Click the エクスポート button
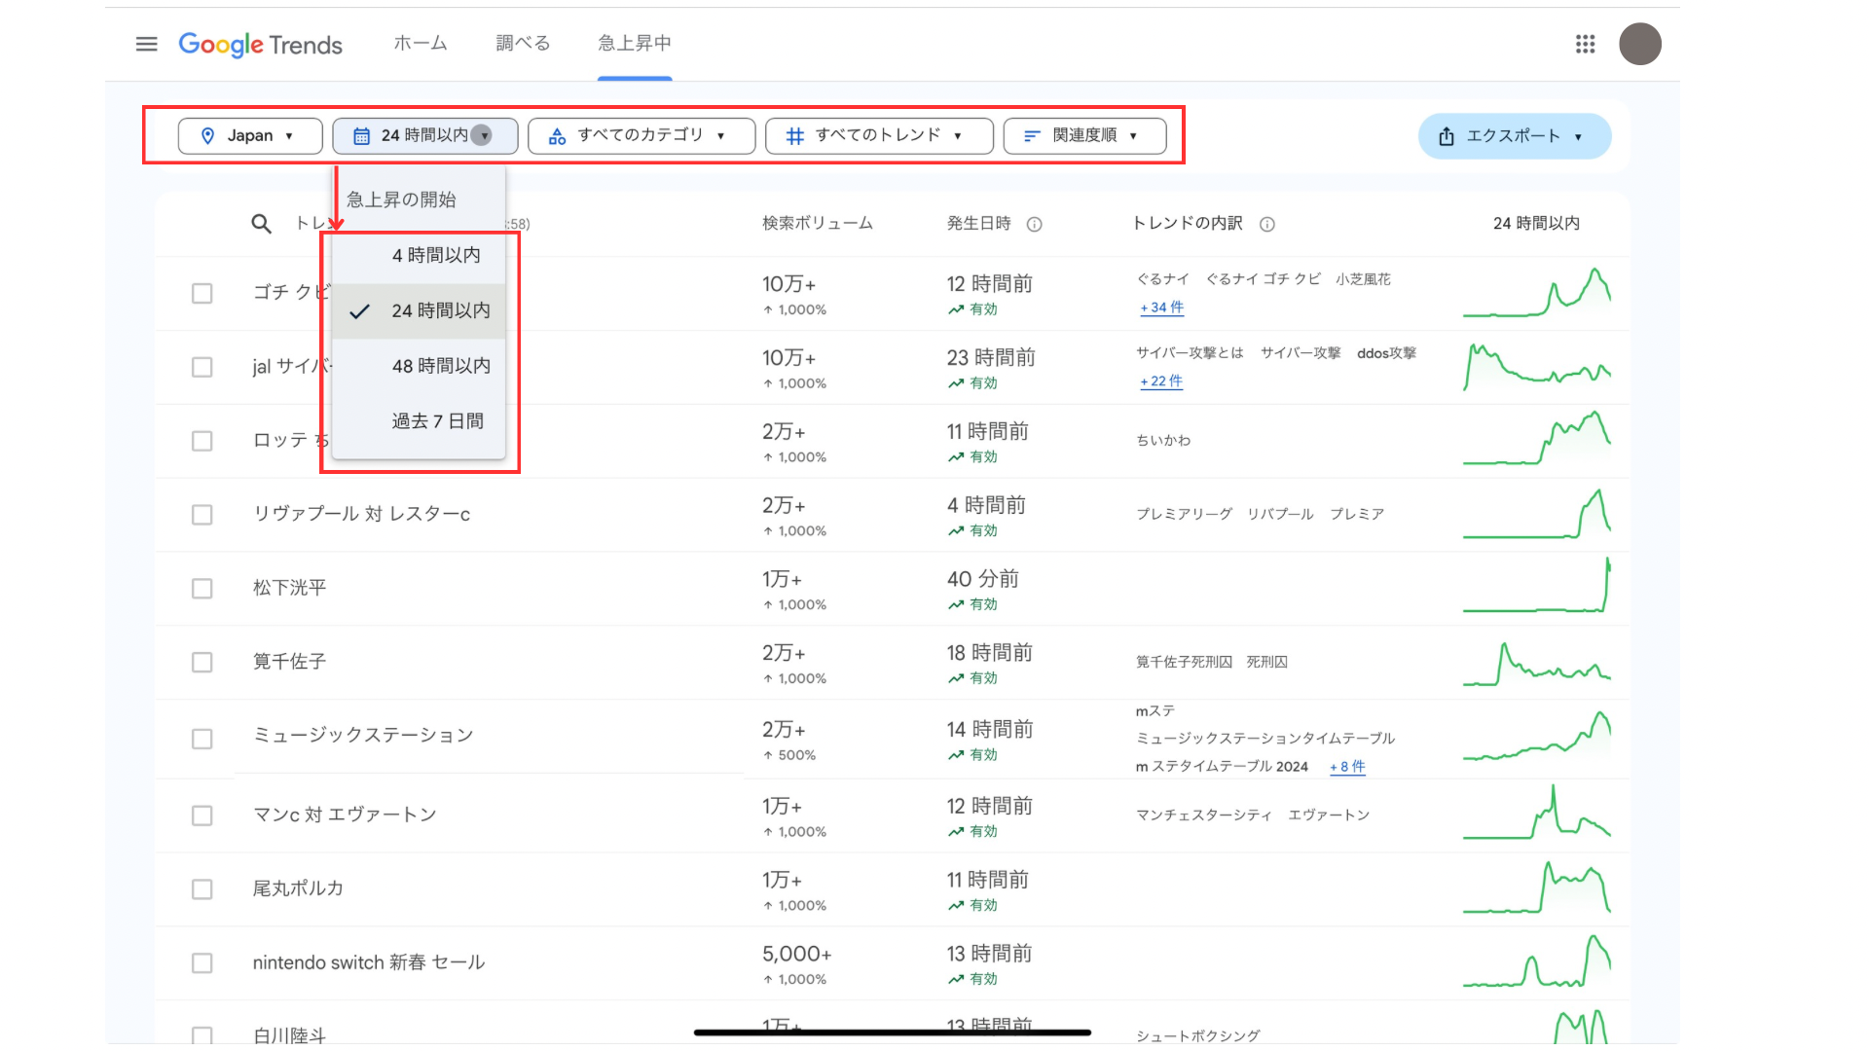The height and width of the screenshot is (1051, 1869). [x=1513, y=136]
